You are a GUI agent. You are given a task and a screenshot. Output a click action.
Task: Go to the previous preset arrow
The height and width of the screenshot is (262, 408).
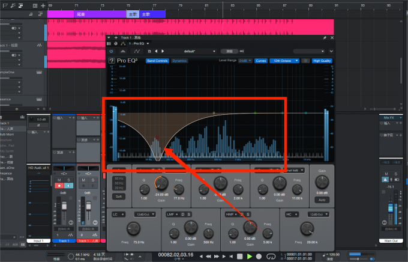[x=156, y=51]
